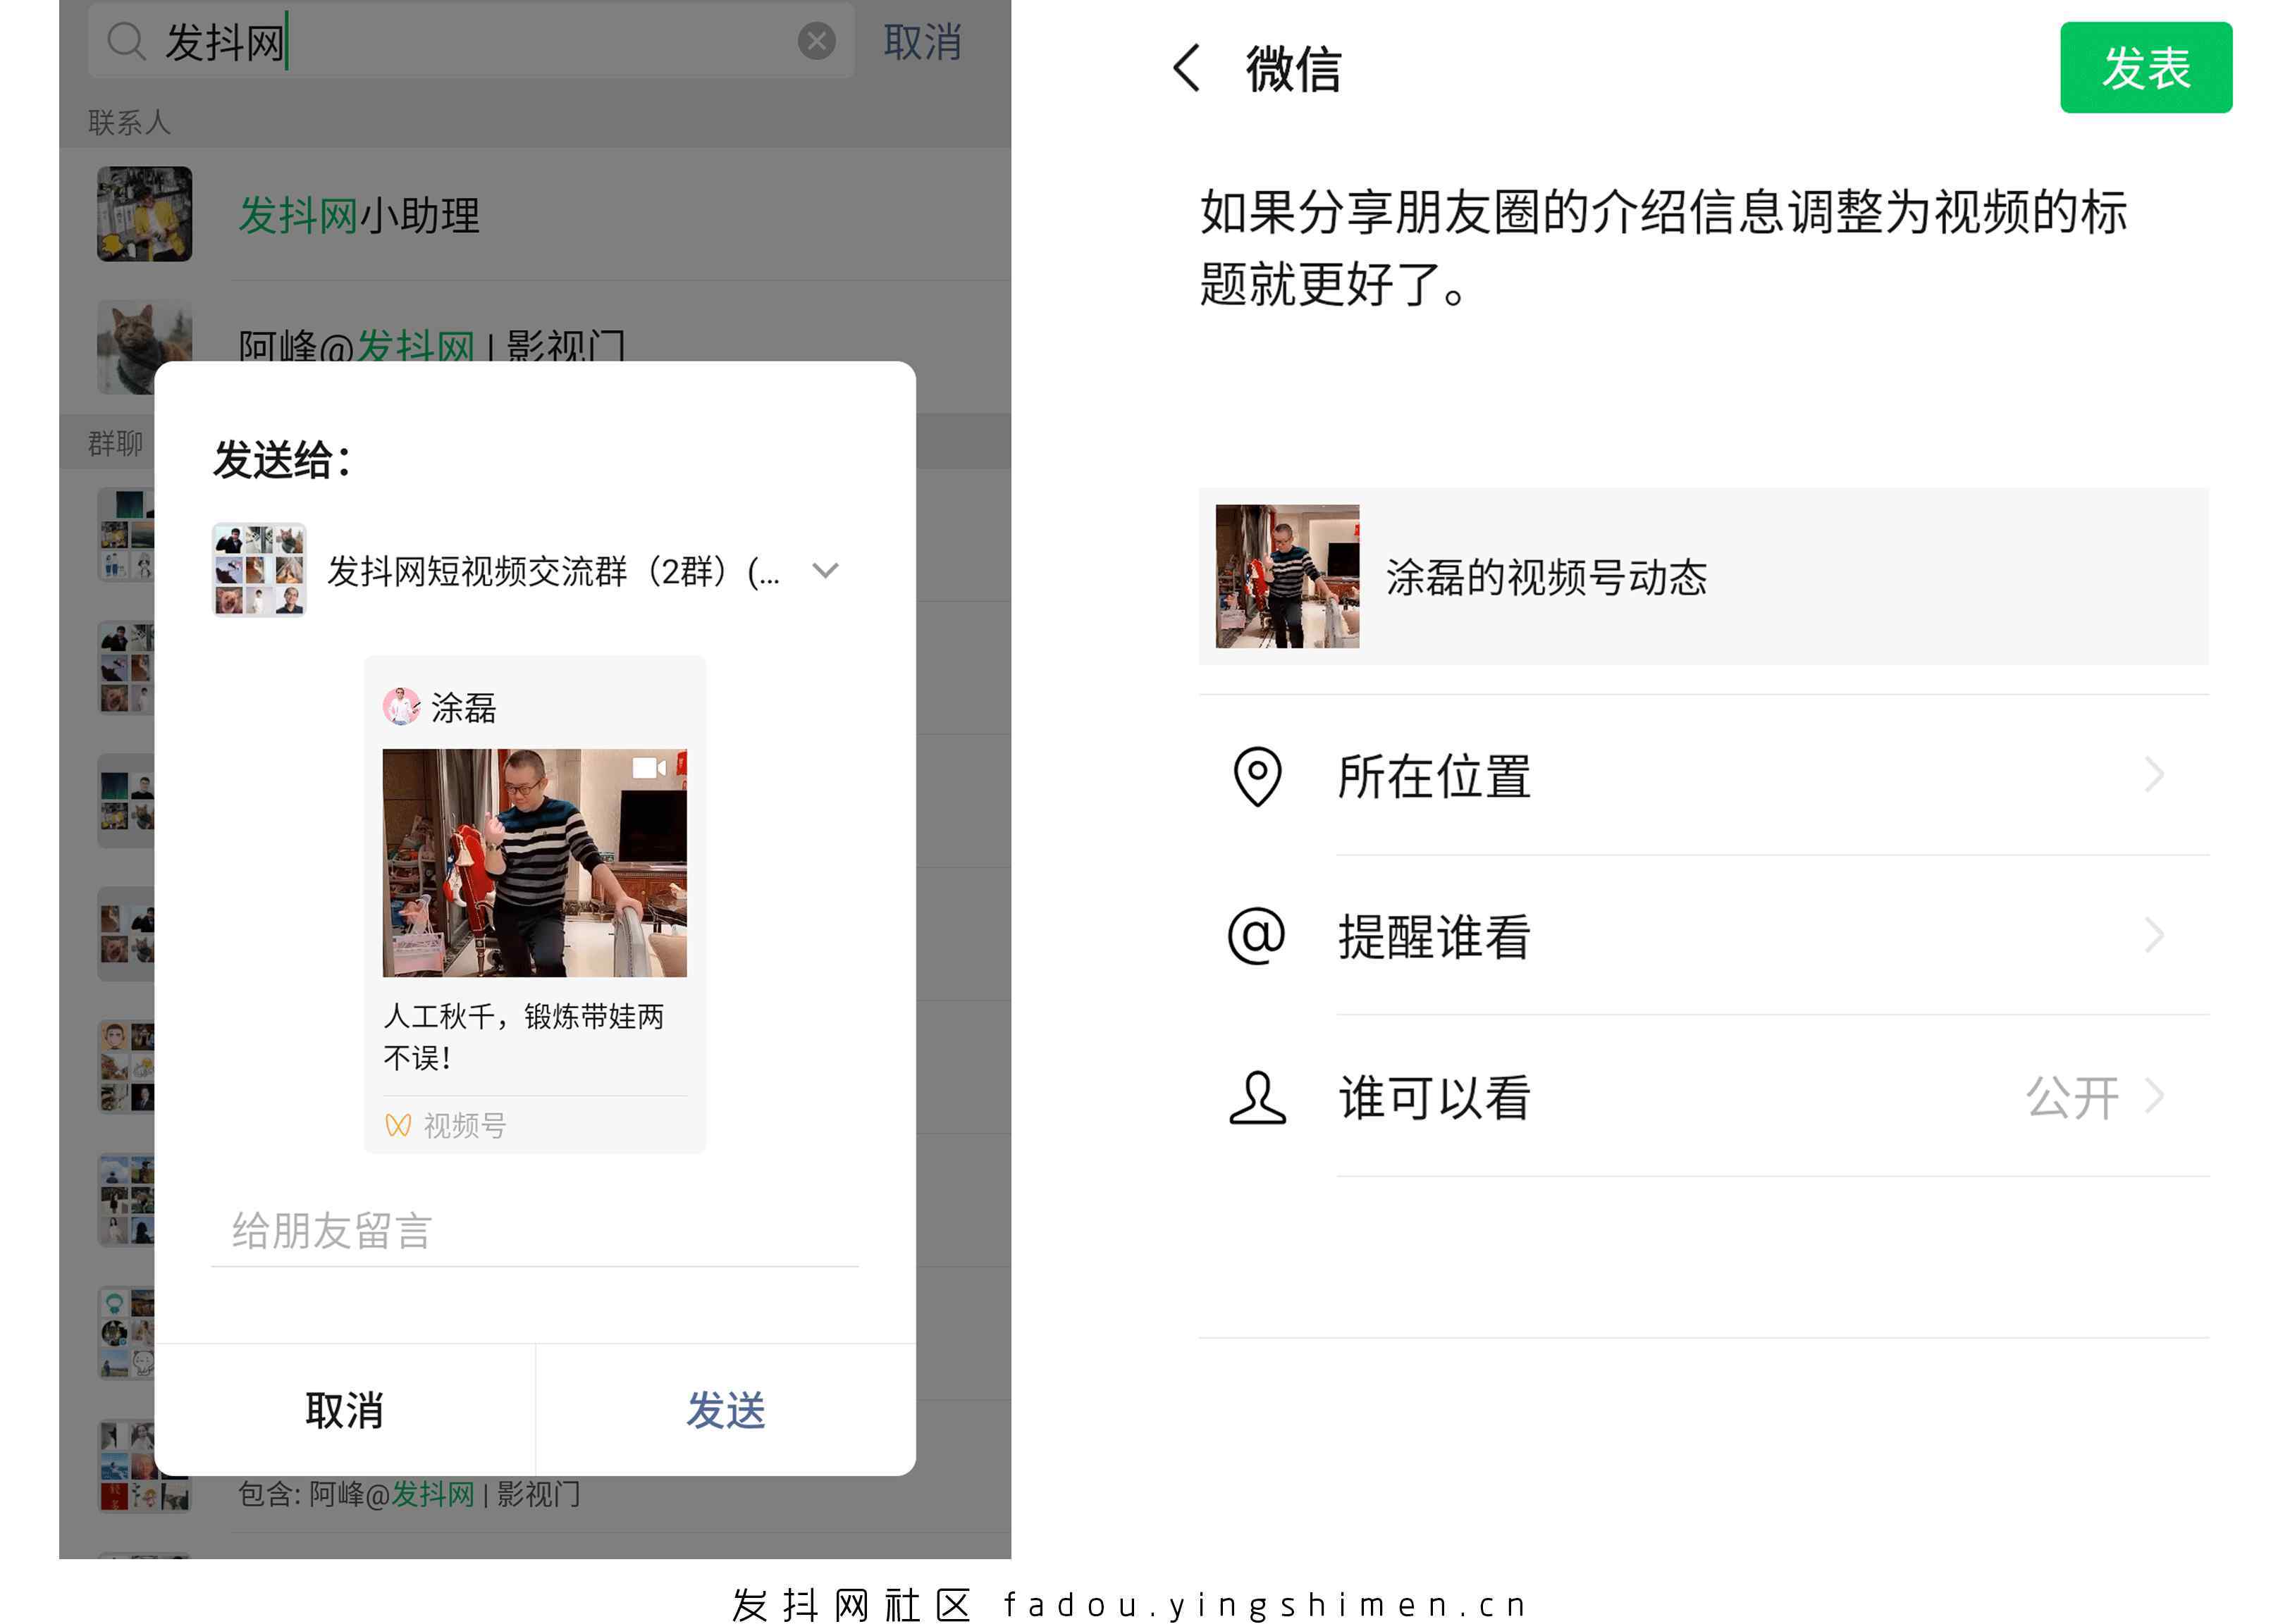This screenshot has height=1624, width=2290.
Task: Confirm with 发送 button
Action: tap(725, 1410)
